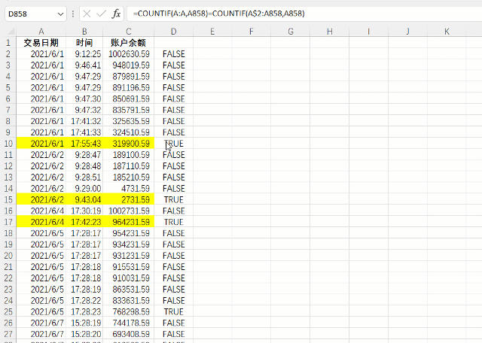The height and width of the screenshot is (343, 482).
Task: Select the yellow 2021/6/2 cell in row 15
Action: (41, 199)
